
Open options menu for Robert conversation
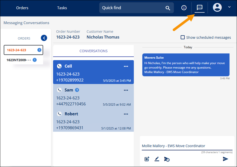point(126,114)
